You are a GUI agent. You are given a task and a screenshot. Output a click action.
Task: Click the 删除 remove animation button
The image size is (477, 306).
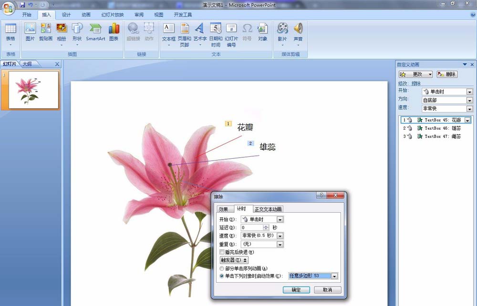coord(447,74)
